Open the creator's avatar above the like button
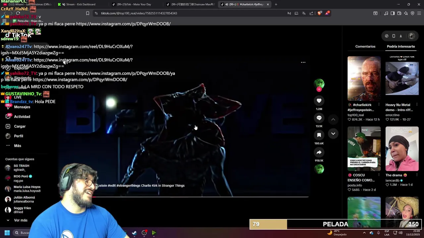424x238 pixels. point(319,83)
